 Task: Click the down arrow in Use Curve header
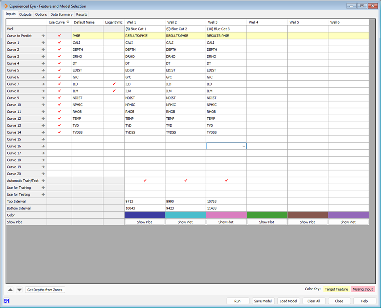(x=68, y=22)
